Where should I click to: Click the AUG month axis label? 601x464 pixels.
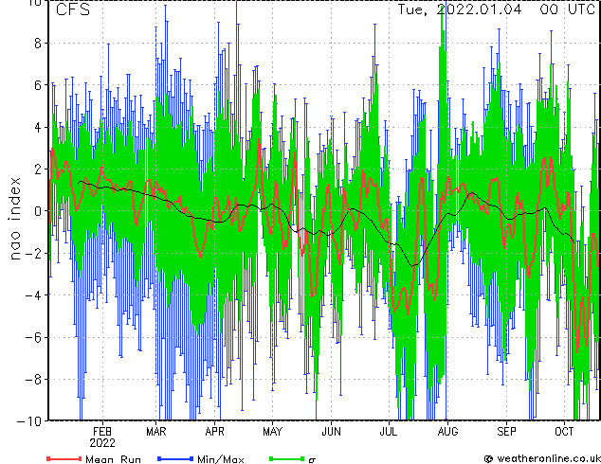click(447, 432)
